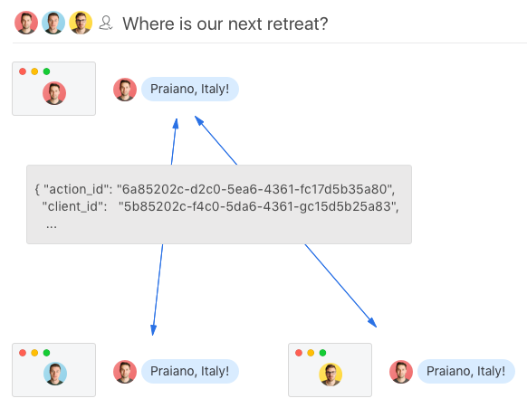Screen dimensions: 527x408
Task: Click the bottom-left "Praiano, Italy!" bubble
Action: click(x=190, y=372)
